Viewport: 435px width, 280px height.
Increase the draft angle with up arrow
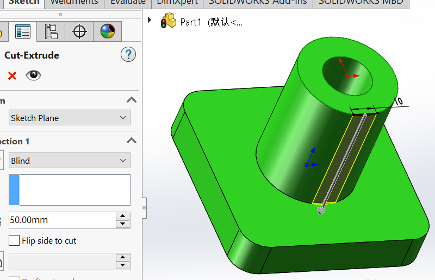pos(123,257)
